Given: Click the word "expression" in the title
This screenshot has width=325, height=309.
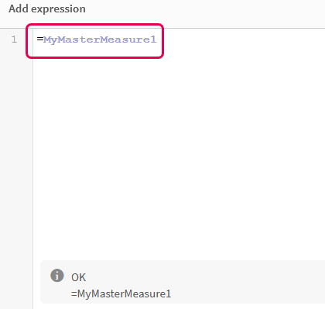Looking at the screenshot, I should click(58, 9).
